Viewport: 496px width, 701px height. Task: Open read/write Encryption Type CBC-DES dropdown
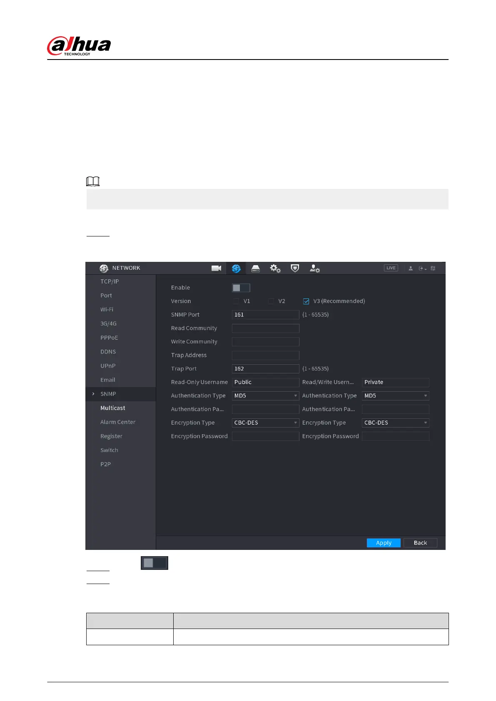tap(395, 423)
